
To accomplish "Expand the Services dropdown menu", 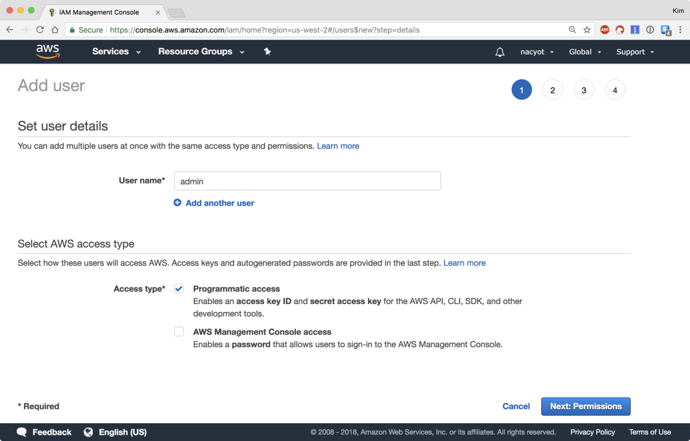I will (116, 52).
